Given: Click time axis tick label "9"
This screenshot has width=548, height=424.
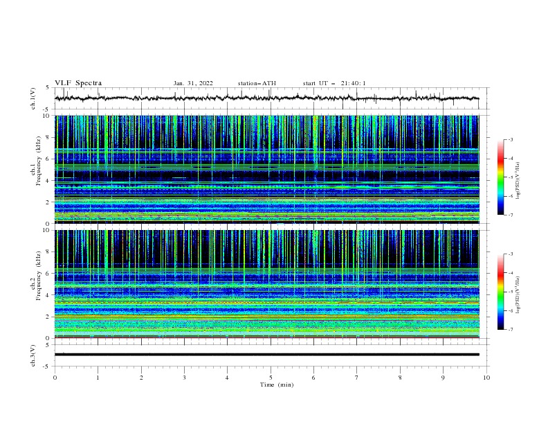Looking at the screenshot, I should tap(443, 378).
